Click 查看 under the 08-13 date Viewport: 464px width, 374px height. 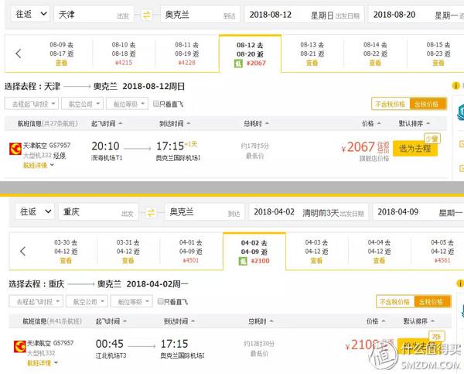point(312,63)
